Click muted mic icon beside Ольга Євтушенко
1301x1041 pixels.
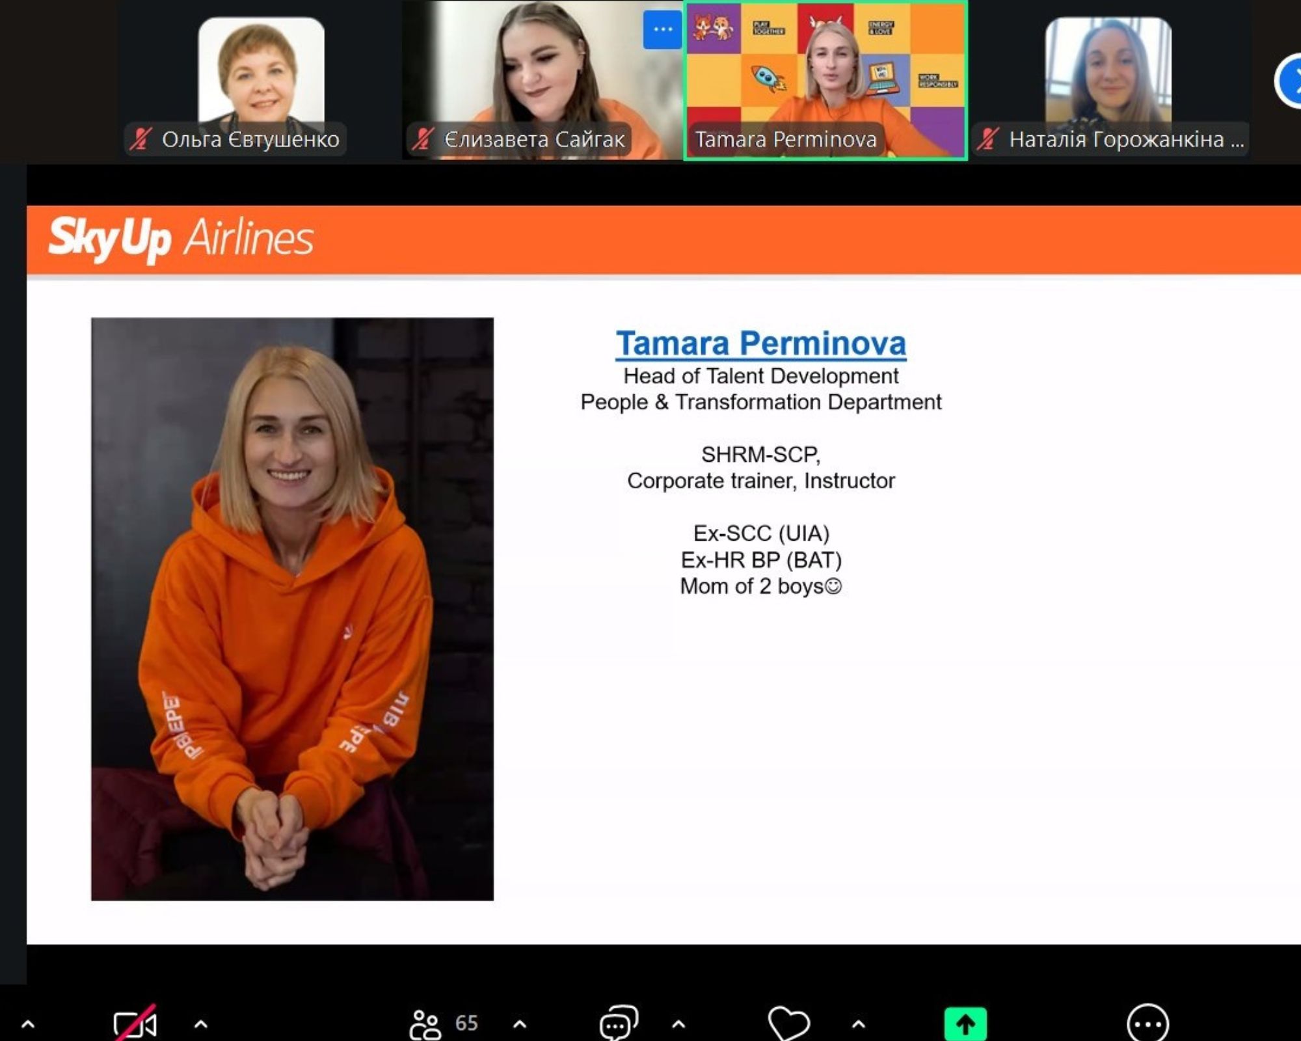pos(141,139)
